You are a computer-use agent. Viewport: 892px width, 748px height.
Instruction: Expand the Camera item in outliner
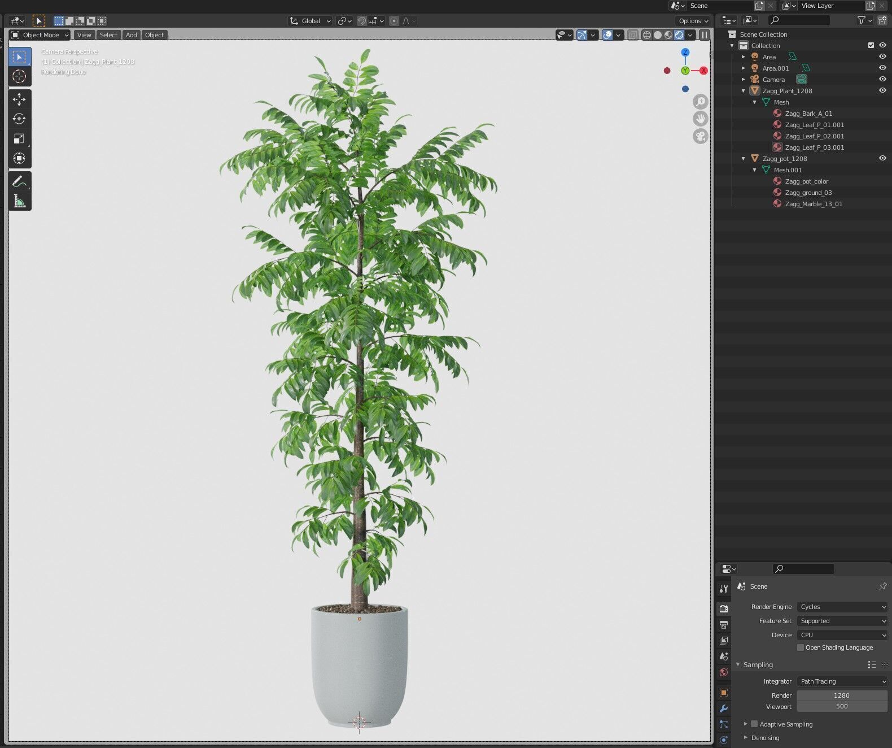pyautogui.click(x=744, y=79)
